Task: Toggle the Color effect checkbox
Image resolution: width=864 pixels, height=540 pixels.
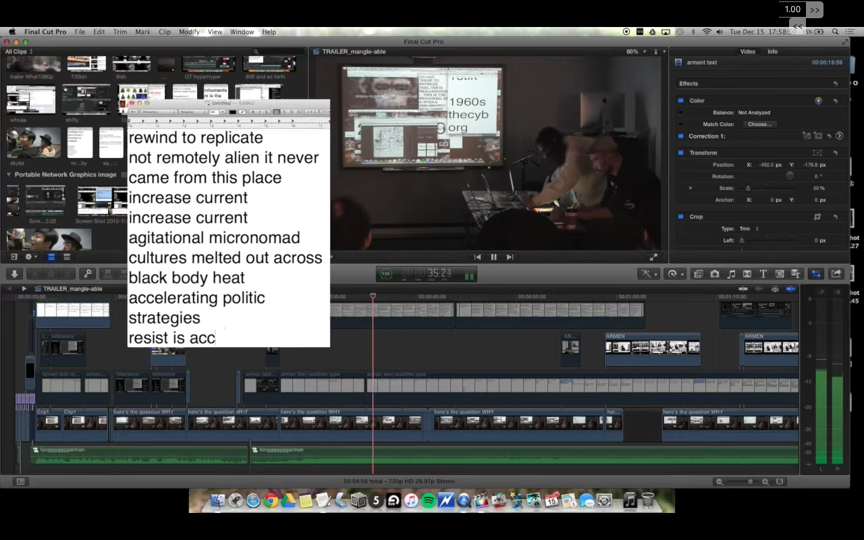Action: click(x=681, y=101)
